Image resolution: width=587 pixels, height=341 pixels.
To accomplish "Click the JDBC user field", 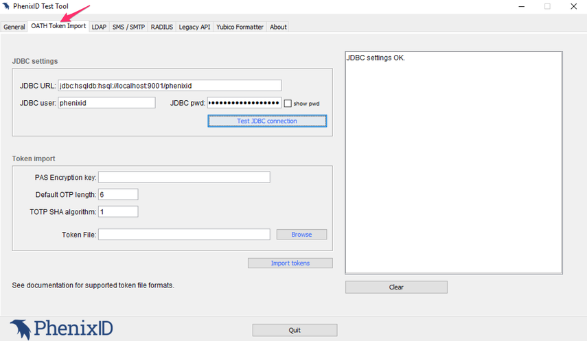I will (x=106, y=102).
